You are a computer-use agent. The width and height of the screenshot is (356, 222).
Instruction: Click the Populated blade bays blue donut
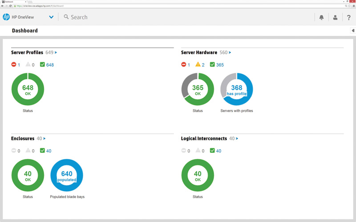67,175
